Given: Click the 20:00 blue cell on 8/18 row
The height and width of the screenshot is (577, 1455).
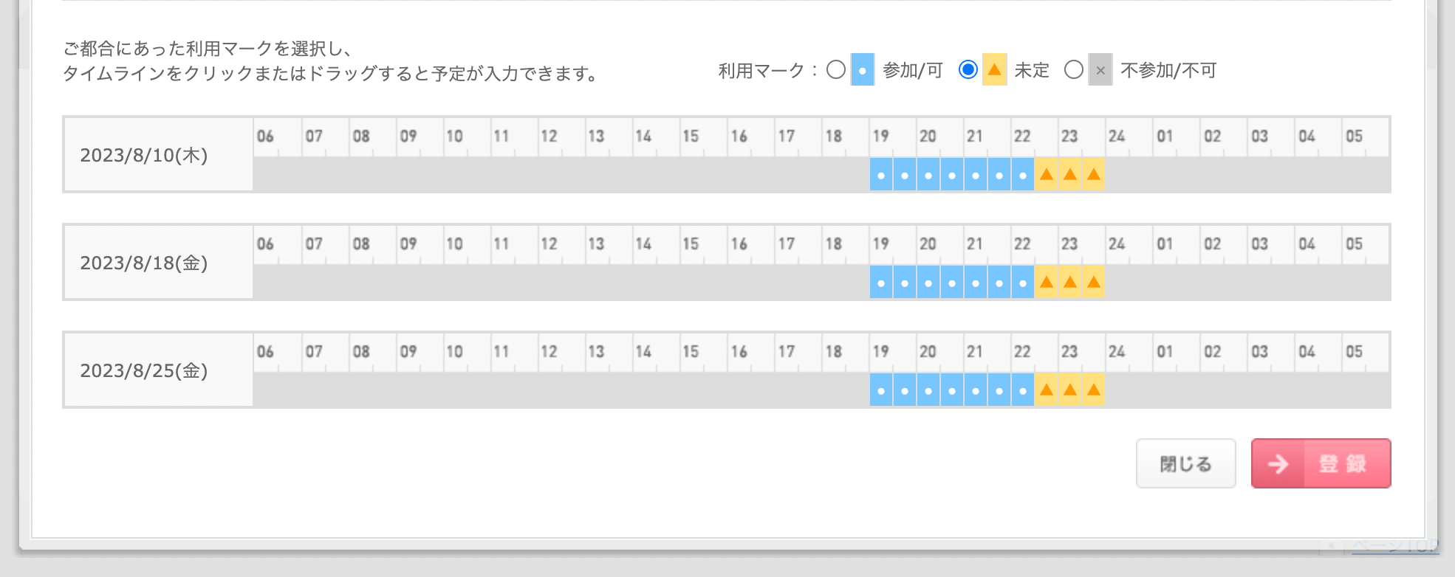Looking at the screenshot, I should pos(928,283).
